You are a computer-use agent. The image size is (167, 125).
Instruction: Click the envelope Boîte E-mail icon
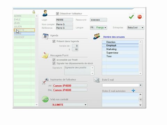click(x=96, y=80)
